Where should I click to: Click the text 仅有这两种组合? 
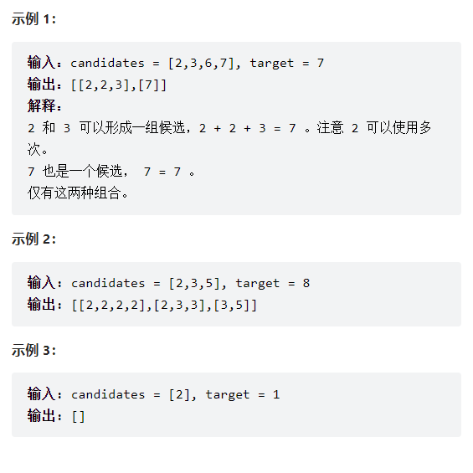[78, 193]
